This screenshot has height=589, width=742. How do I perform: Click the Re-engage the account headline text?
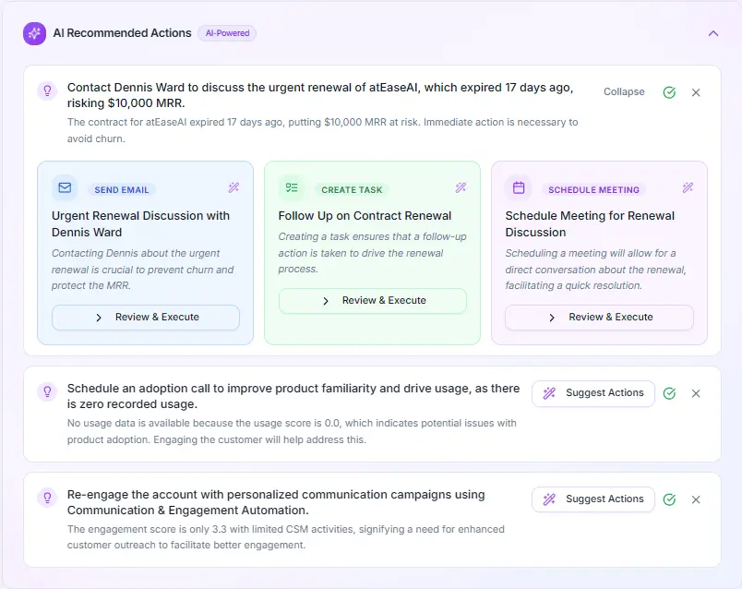(x=276, y=502)
